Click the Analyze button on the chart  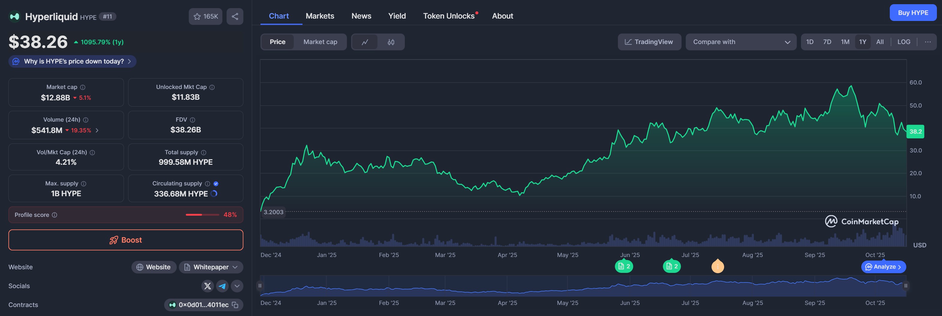(883, 267)
